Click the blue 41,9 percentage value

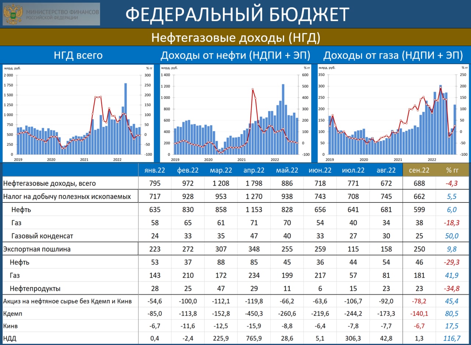point(452,275)
